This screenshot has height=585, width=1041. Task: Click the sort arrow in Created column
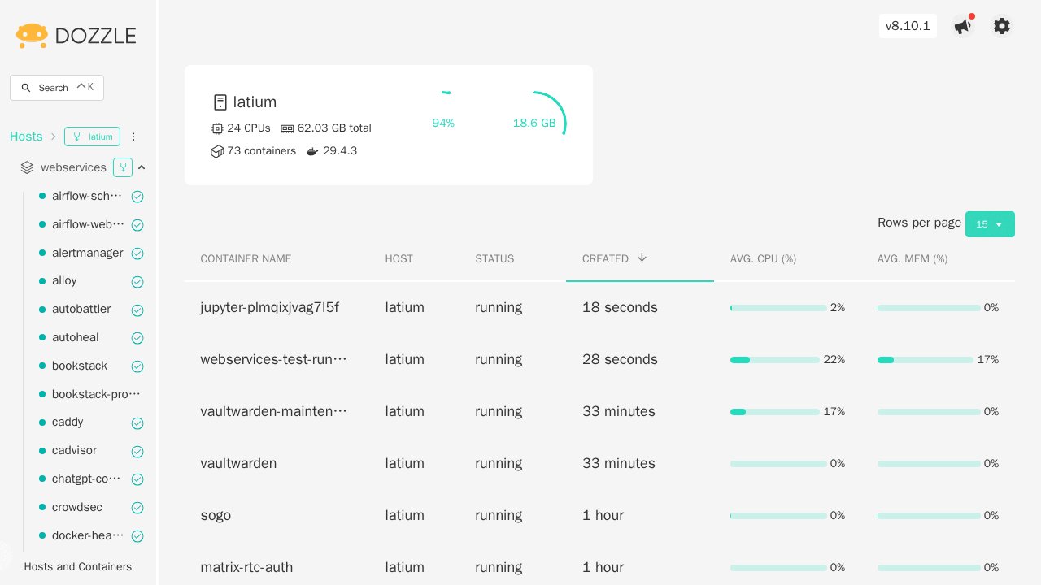[x=642, y=258]
